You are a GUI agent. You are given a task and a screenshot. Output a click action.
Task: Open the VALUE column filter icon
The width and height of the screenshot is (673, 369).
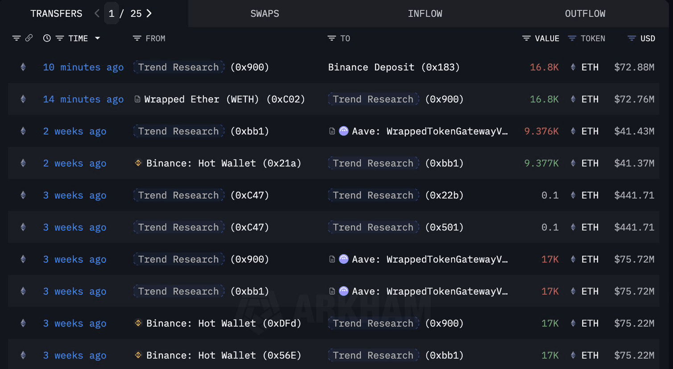click(526, 38)
